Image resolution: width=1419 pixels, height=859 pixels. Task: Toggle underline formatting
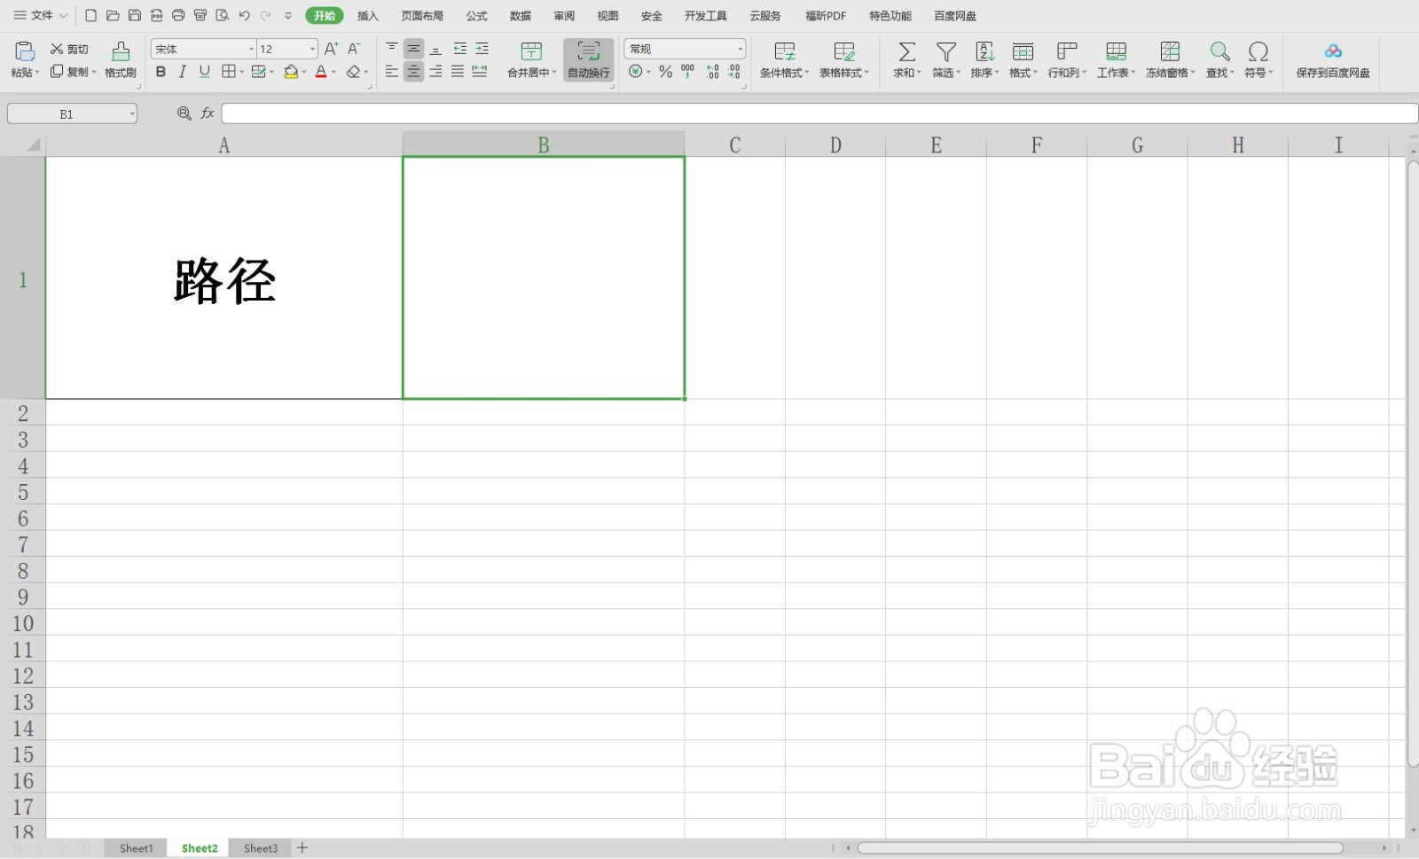tap(205, 72)
